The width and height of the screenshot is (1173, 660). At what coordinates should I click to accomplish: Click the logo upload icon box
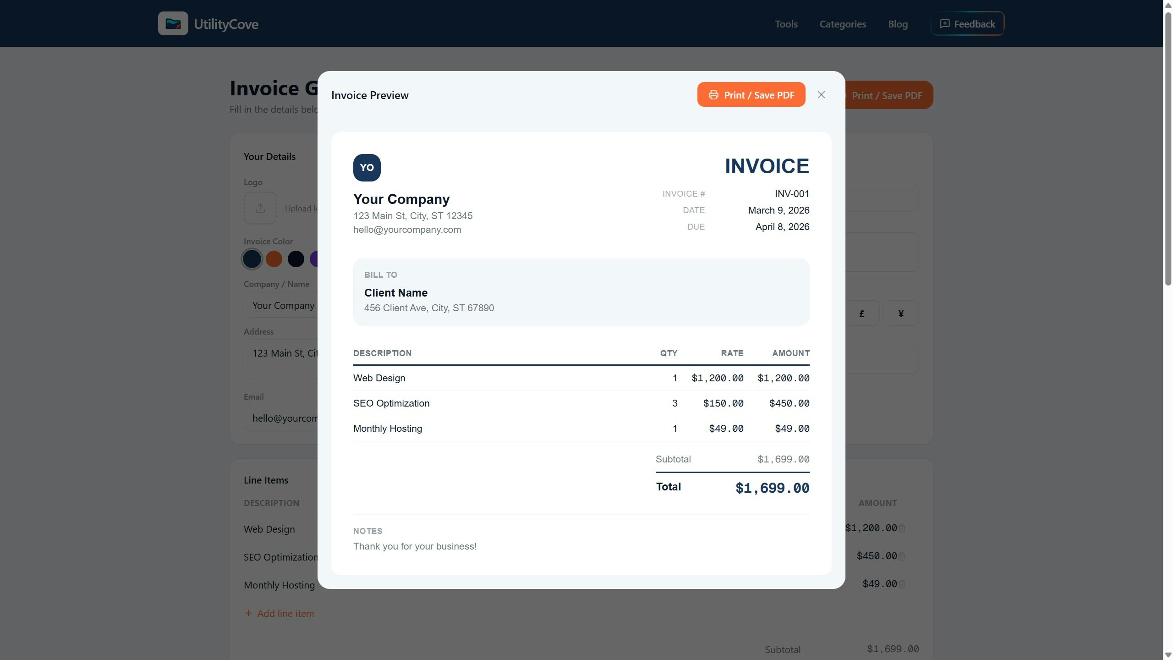pos(260,208)
